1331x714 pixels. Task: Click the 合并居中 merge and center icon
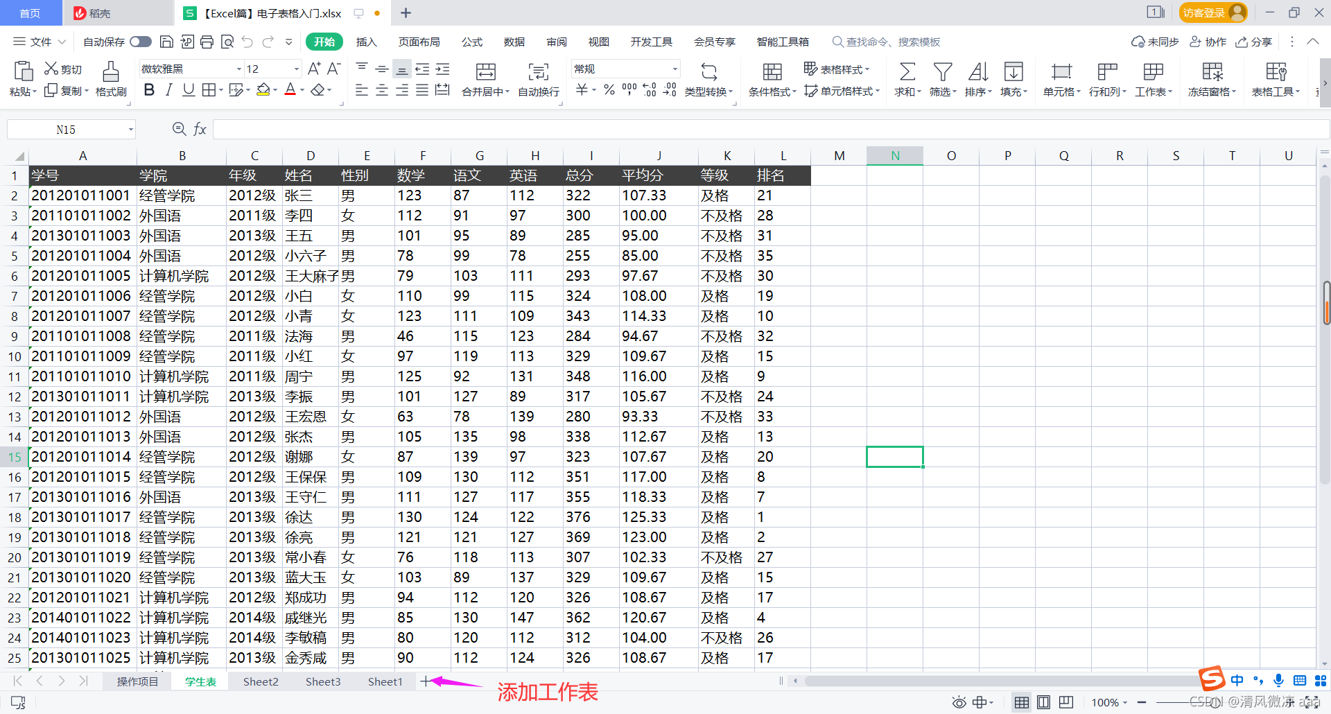click(485, 71)
